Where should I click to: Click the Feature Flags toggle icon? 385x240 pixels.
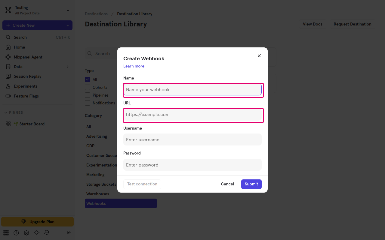[x=8, y=96]
